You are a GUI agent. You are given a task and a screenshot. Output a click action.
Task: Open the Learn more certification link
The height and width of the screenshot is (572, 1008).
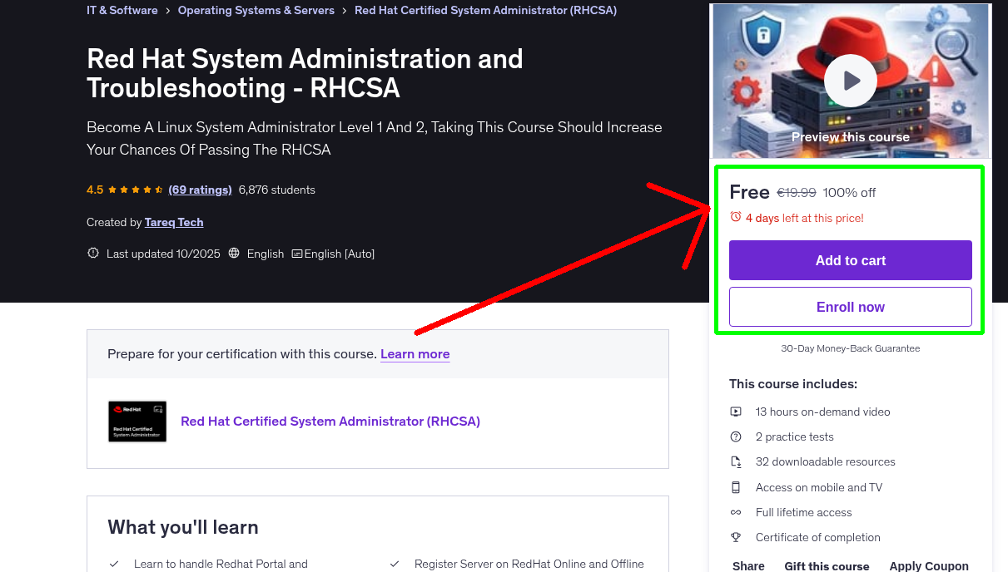coord(415,353)
